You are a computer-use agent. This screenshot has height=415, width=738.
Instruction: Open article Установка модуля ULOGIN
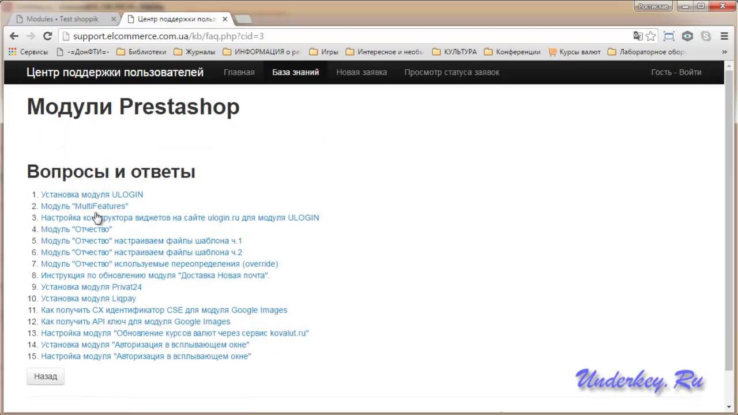pyautogui.click(x=92, y=195)
